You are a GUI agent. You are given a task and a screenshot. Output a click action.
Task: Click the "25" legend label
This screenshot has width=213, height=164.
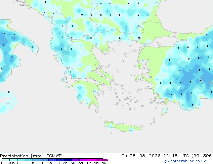pos(65,163)
